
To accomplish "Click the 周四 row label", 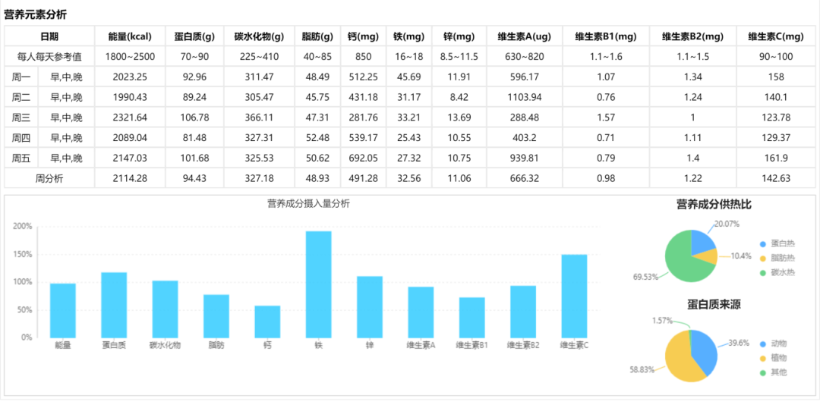I will [x=21, y=138].
